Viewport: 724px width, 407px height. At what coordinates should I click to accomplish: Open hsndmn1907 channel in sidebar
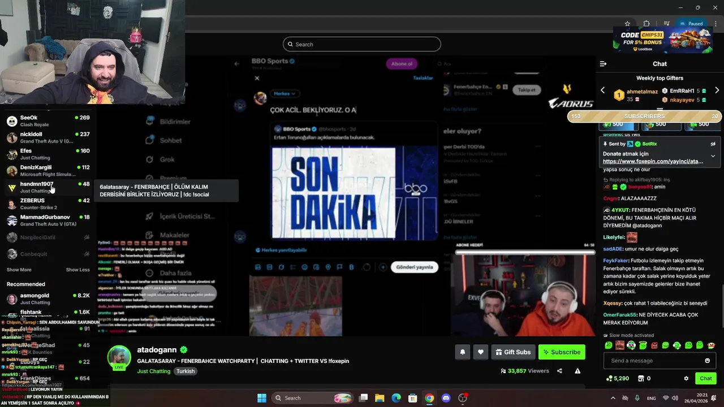tap(48, 187)
